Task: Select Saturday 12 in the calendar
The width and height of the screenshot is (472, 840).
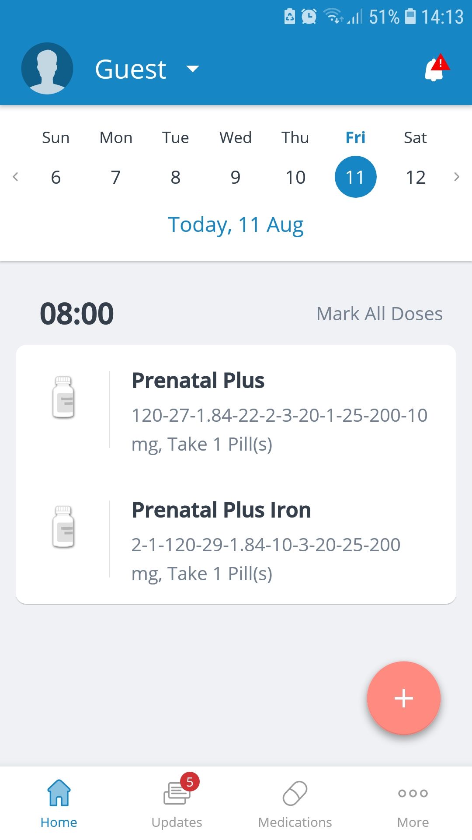Action: [415, 177]
